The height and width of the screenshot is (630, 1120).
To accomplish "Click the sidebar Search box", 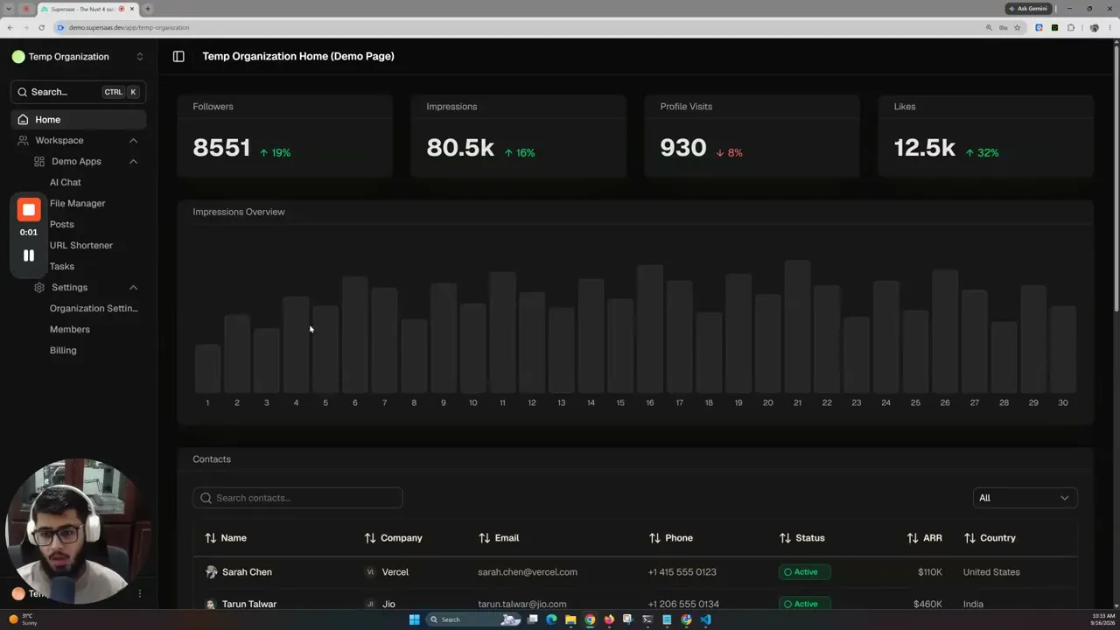I will (79, 92).
